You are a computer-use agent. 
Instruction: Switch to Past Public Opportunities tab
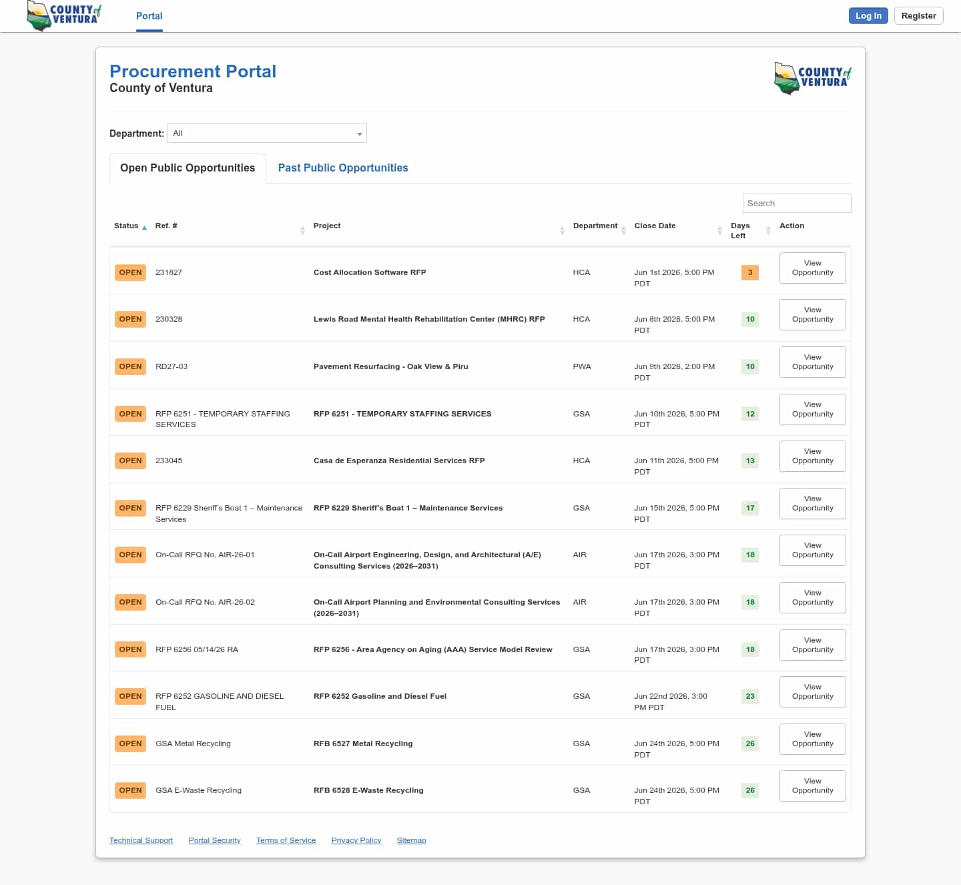(343, 168)
